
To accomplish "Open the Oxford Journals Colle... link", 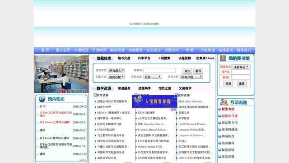I will (x=150, y=147).
